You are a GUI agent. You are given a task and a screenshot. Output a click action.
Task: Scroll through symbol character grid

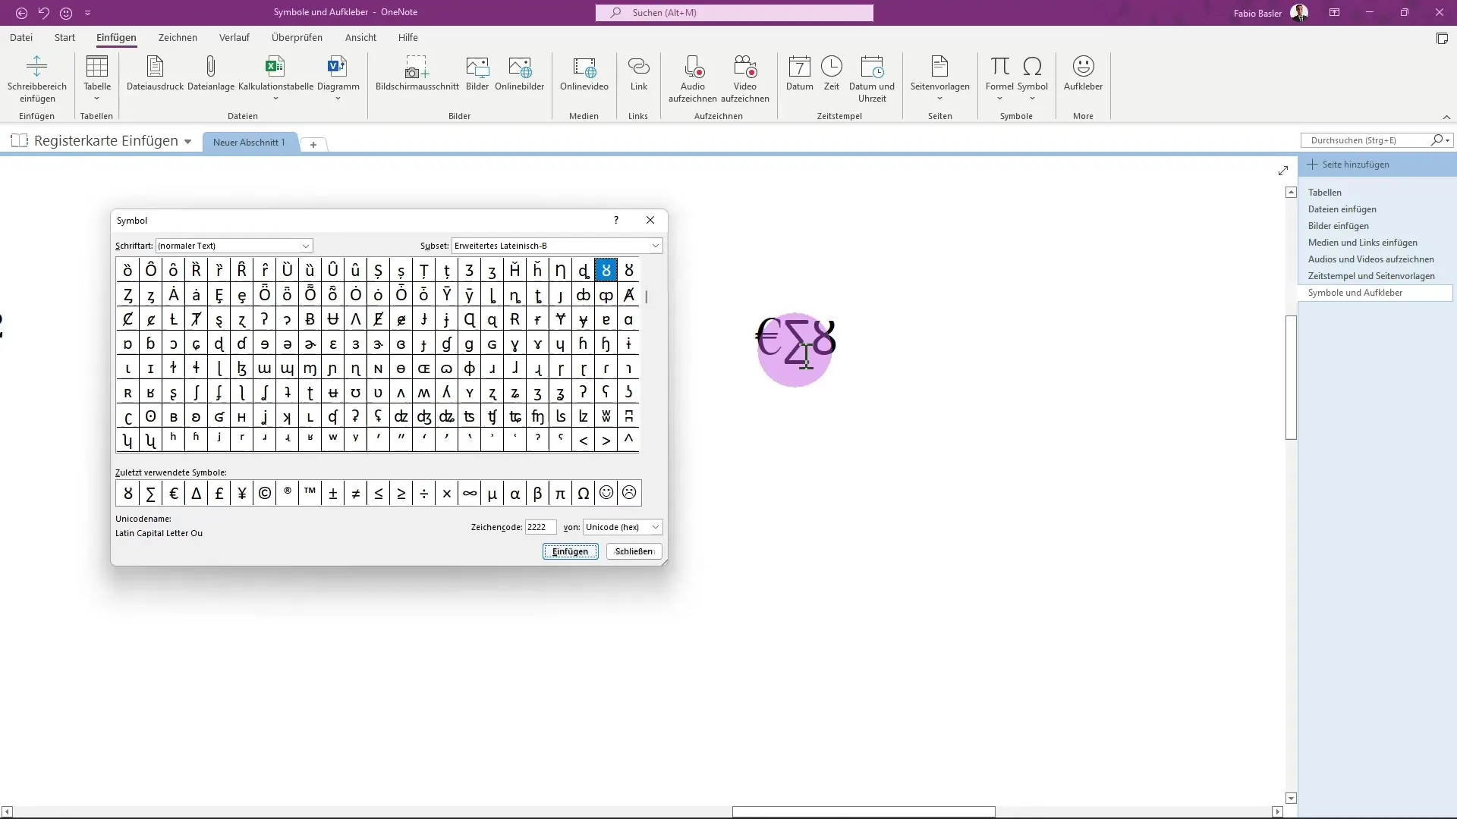649,355
